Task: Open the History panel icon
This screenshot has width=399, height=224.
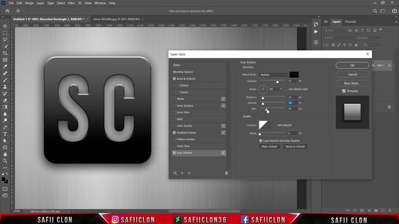Action: (x=316, y=24)
